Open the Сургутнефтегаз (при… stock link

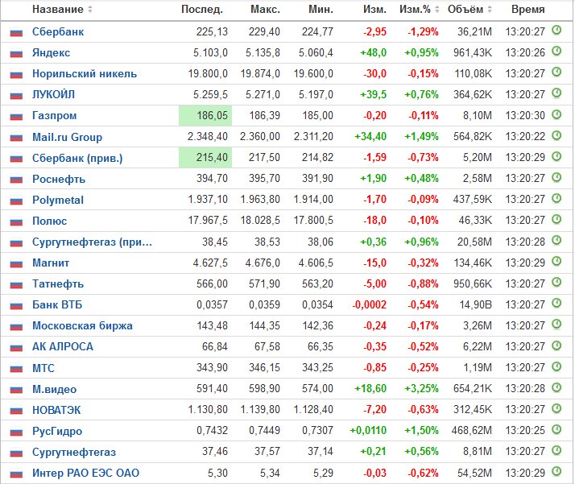click(92, 242)
